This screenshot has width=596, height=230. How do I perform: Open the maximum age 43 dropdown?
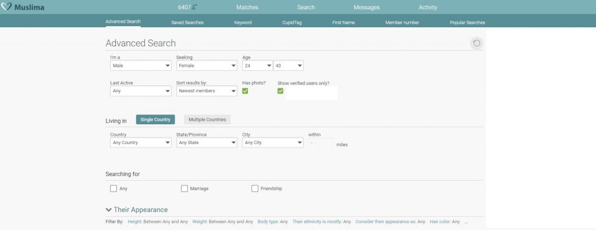click(x=288, y=66)
